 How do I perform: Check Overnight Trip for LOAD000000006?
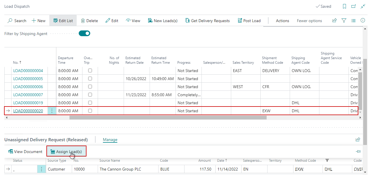90,86
